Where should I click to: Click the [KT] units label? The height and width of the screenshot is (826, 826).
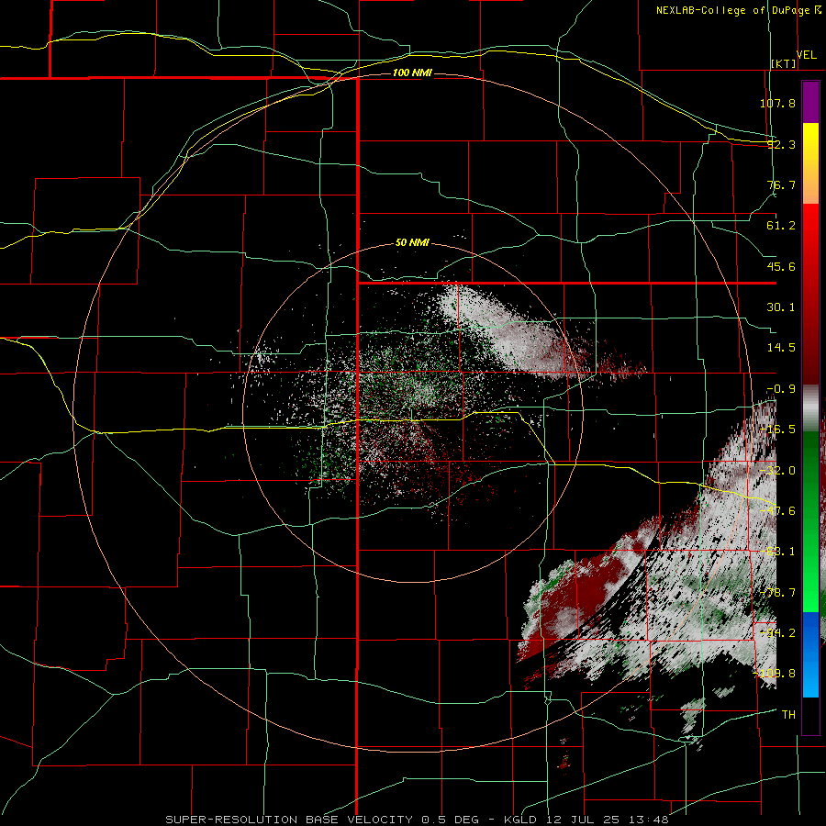784,63
